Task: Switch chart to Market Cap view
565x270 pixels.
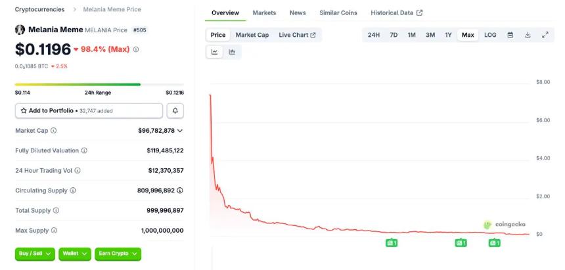Action: (252, 35)
